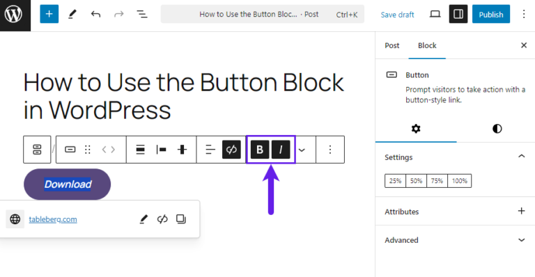
Task: Open the Document Overview list icon
Action: coord(142,14)
